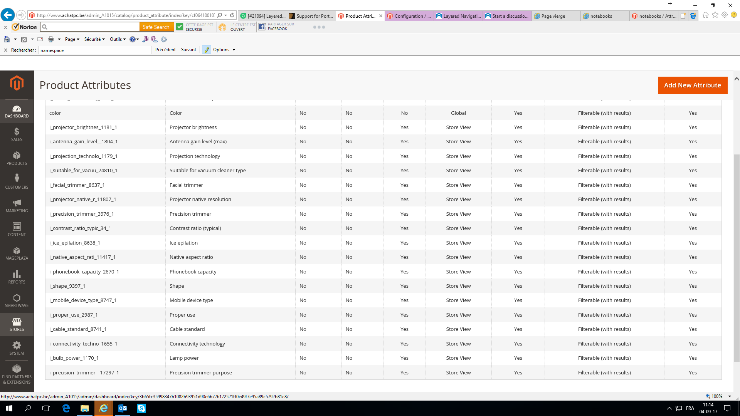Switch to the Page vierge tab

[x=553, y=16]
